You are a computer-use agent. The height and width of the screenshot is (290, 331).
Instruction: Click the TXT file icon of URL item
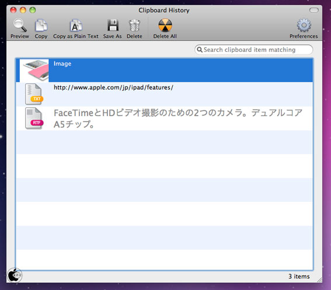[x=34, y=94]
